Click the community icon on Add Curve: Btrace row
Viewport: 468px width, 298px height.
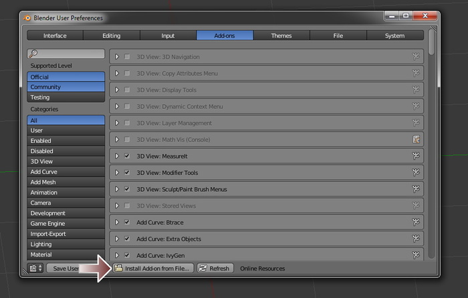(x=415, y=222)
